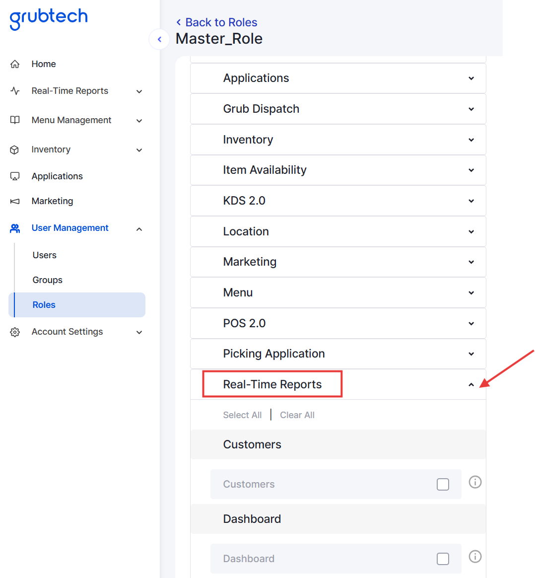Click the Dashboard permission row label
The image size is (535, 578).
click(x=249, y=559)
